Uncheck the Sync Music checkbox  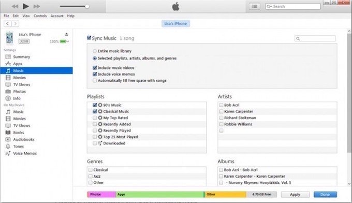[89, 38]
